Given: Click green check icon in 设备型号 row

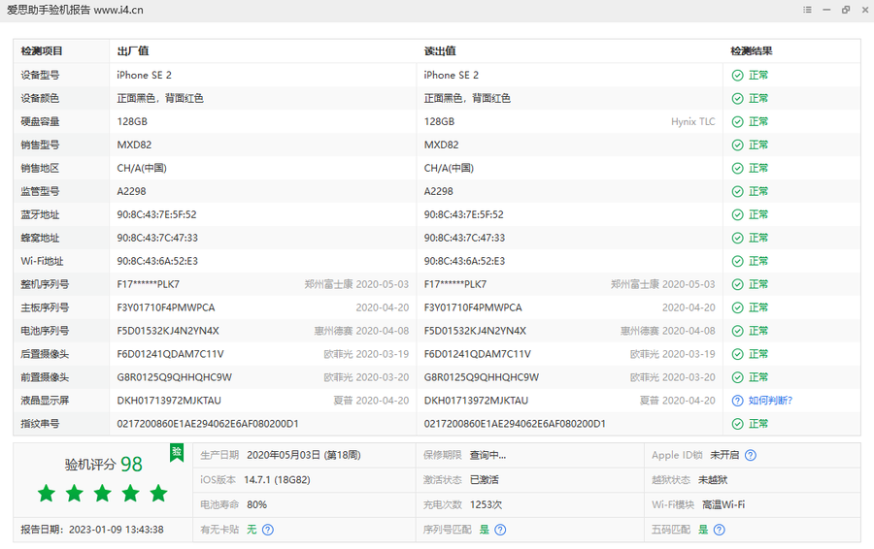Looking at the screenshot, I should click(x=737, y=75).
